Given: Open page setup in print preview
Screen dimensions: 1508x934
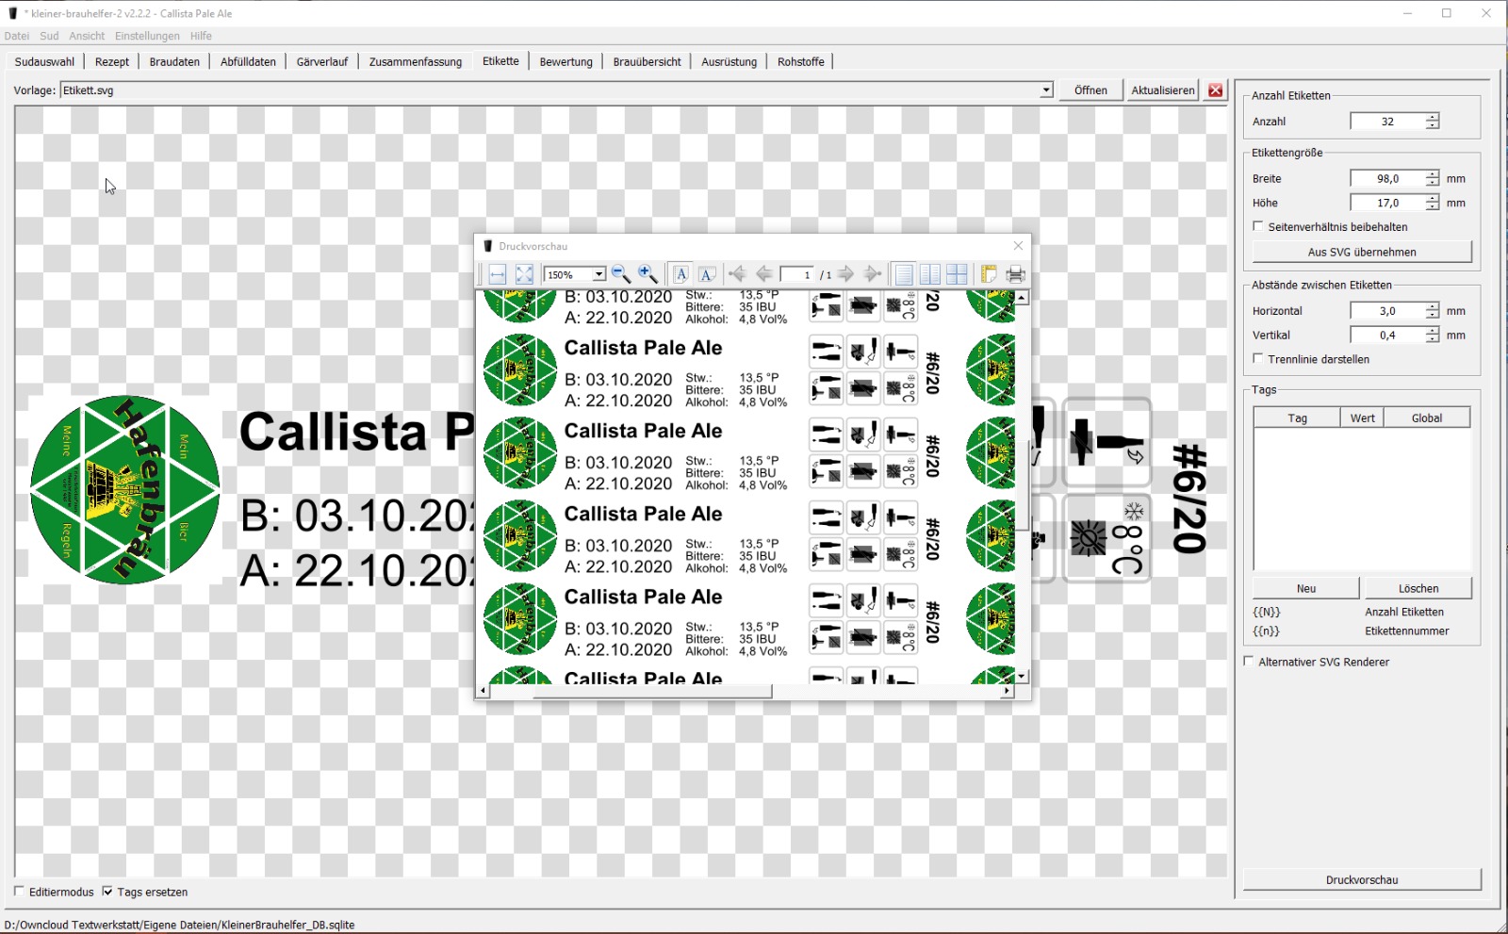Looking at the screenshot, I should pos(989,274).
